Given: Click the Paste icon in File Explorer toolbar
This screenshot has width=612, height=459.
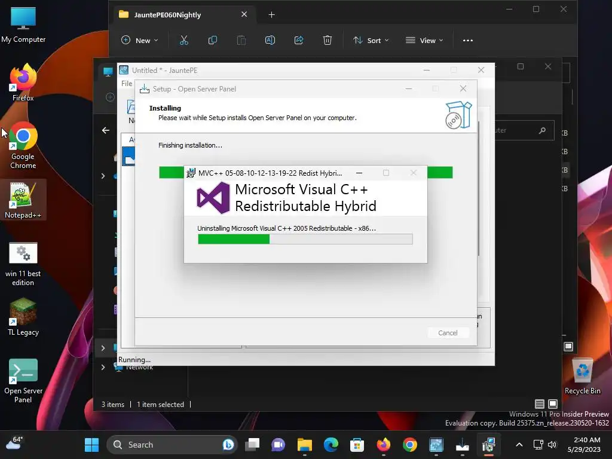Looking at the screenshot, I should click(241, 40).
